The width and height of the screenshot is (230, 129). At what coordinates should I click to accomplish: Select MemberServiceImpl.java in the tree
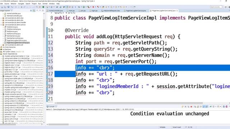[x=15, y=38]
